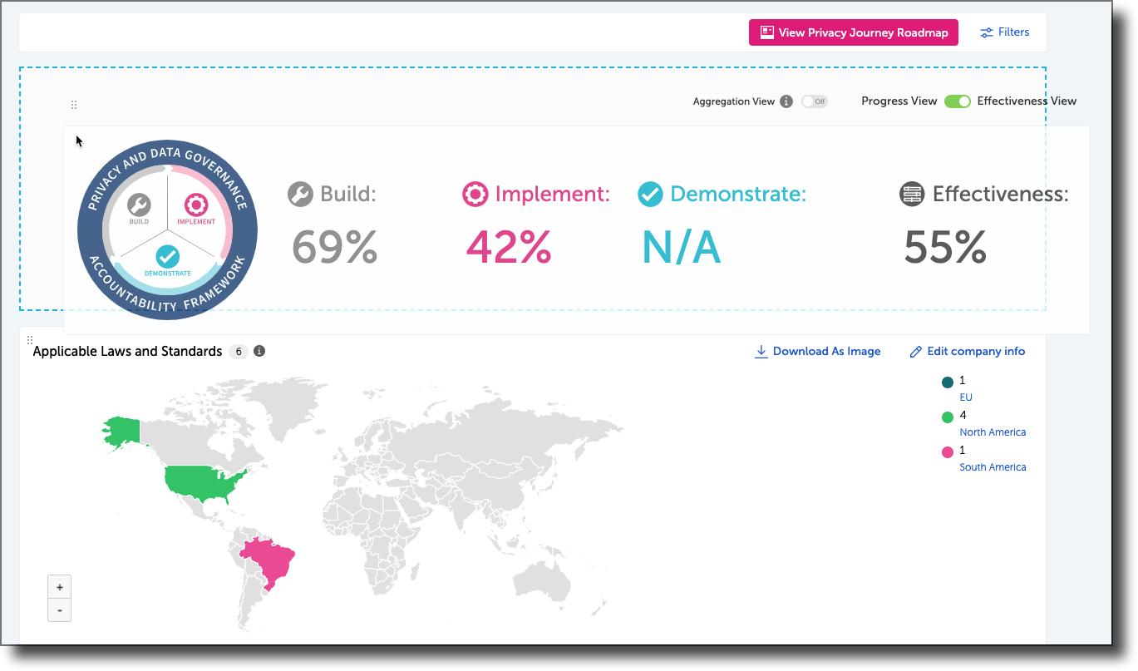
Task: Zoom into the map with the plus button
Action: point(59,586)
